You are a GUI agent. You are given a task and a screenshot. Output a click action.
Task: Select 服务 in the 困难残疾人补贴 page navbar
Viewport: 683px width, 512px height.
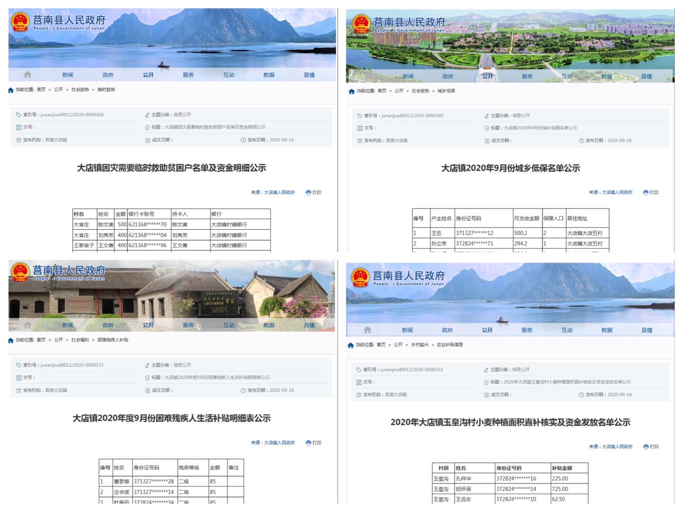point(188,325)
